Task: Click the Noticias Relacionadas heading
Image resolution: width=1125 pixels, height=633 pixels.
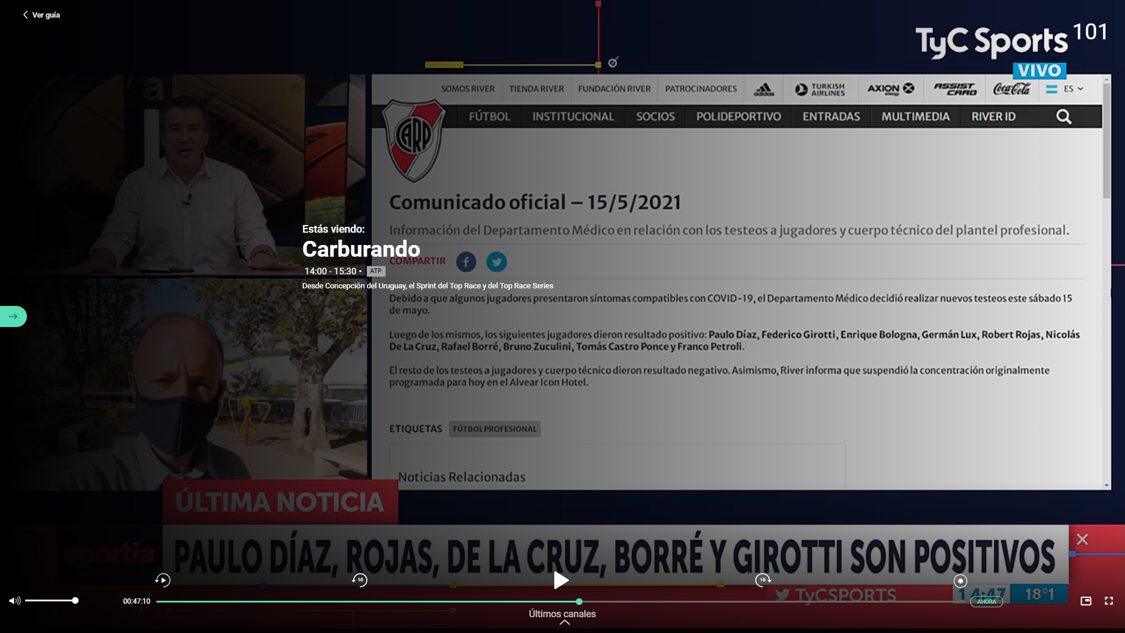Action: click(x=462, y=477)
